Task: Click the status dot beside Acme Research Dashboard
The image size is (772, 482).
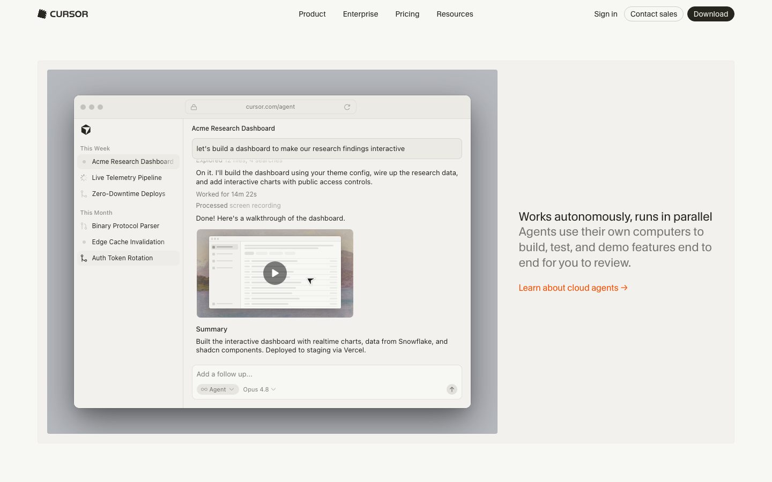Action: (x=84, y=162)
